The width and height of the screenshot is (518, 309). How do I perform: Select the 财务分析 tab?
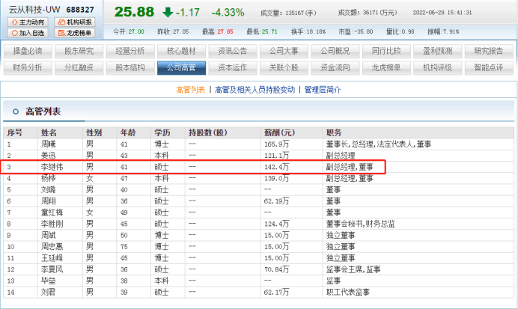tap(28, 67)
